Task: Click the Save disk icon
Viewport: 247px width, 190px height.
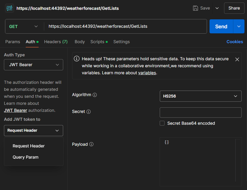Action: 195,8
